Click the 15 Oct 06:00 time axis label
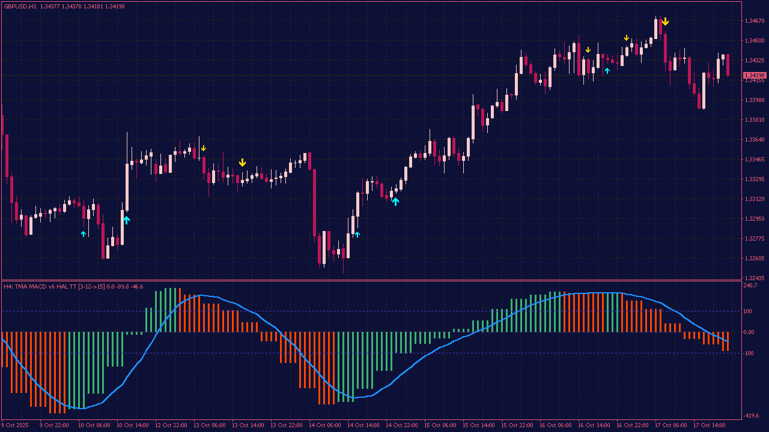 click(x=440, y=425)
